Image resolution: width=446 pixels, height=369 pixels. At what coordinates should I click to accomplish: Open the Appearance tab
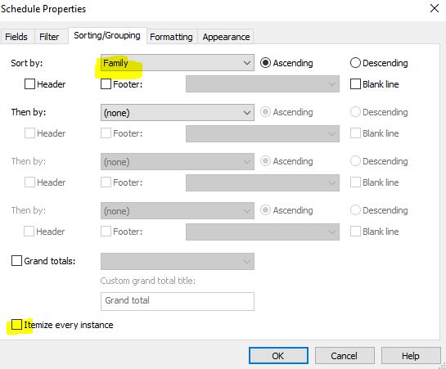coord(226,37)
